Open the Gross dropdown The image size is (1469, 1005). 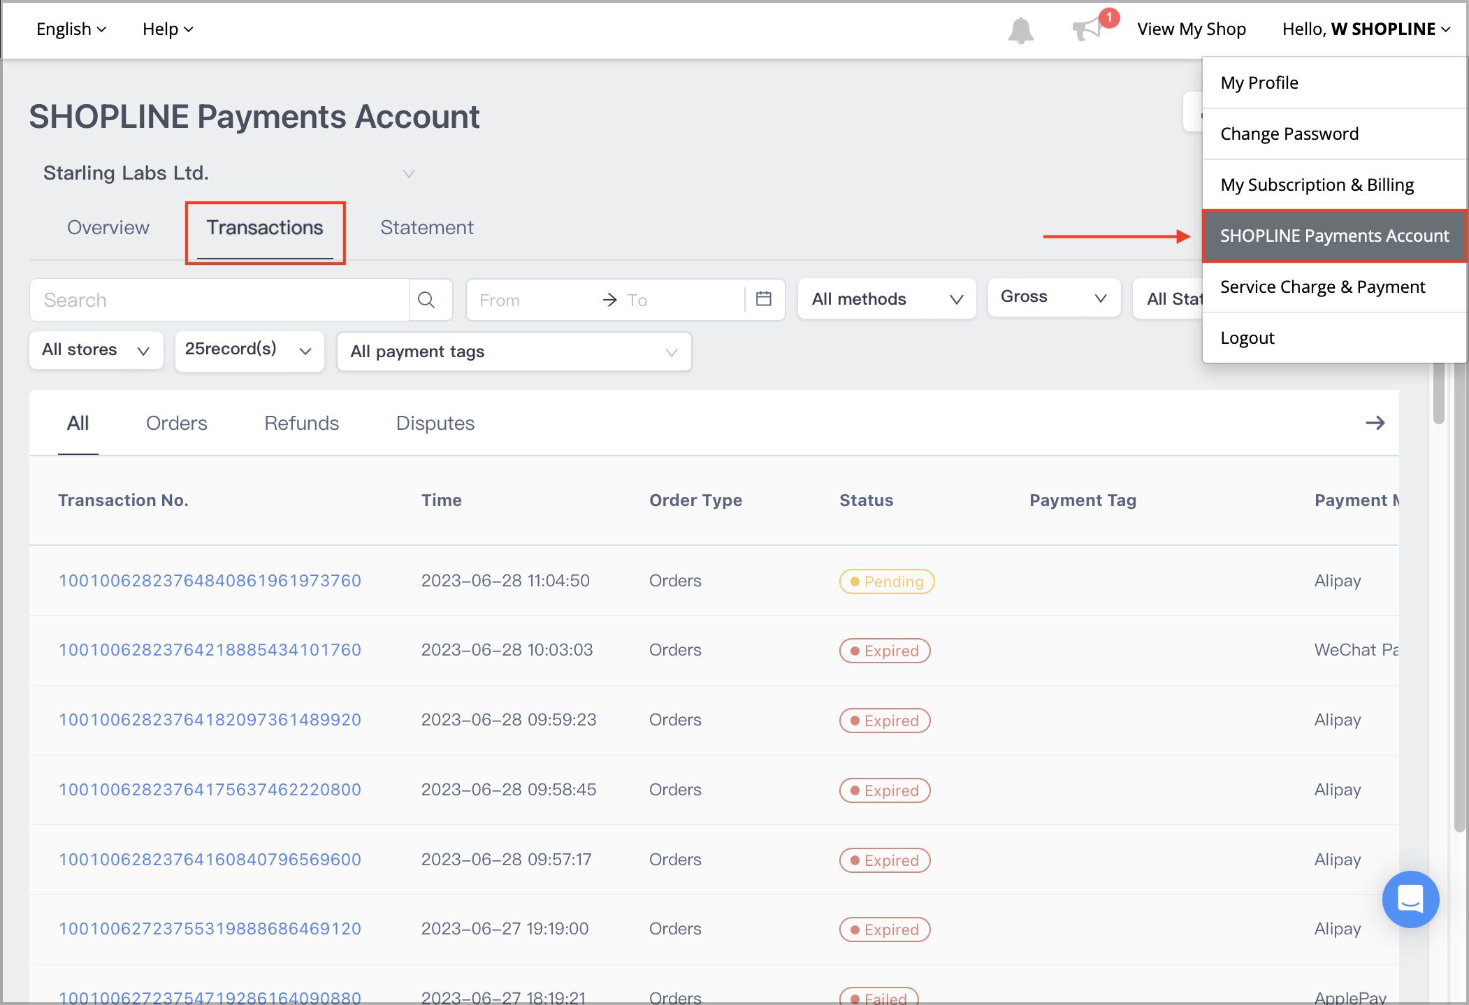coord(1054,297)
